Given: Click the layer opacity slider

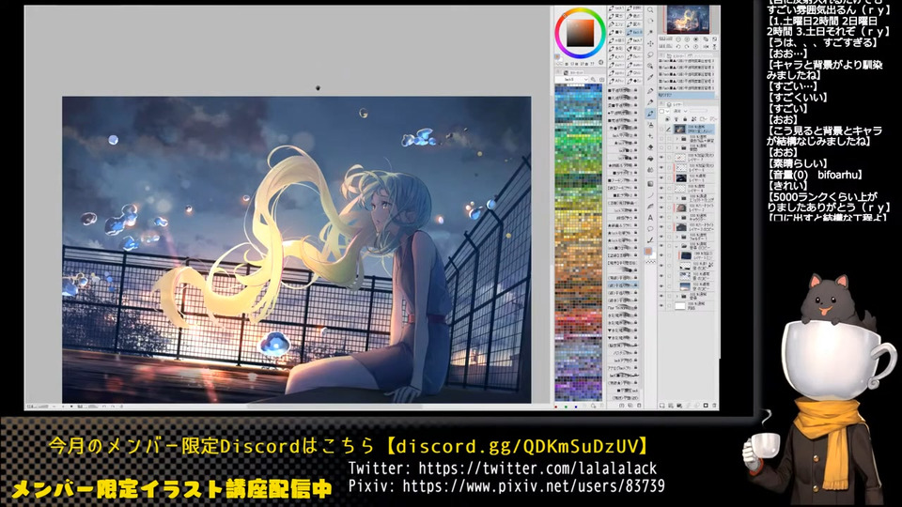Looking at the screenshot, I should tap(698, 111).
